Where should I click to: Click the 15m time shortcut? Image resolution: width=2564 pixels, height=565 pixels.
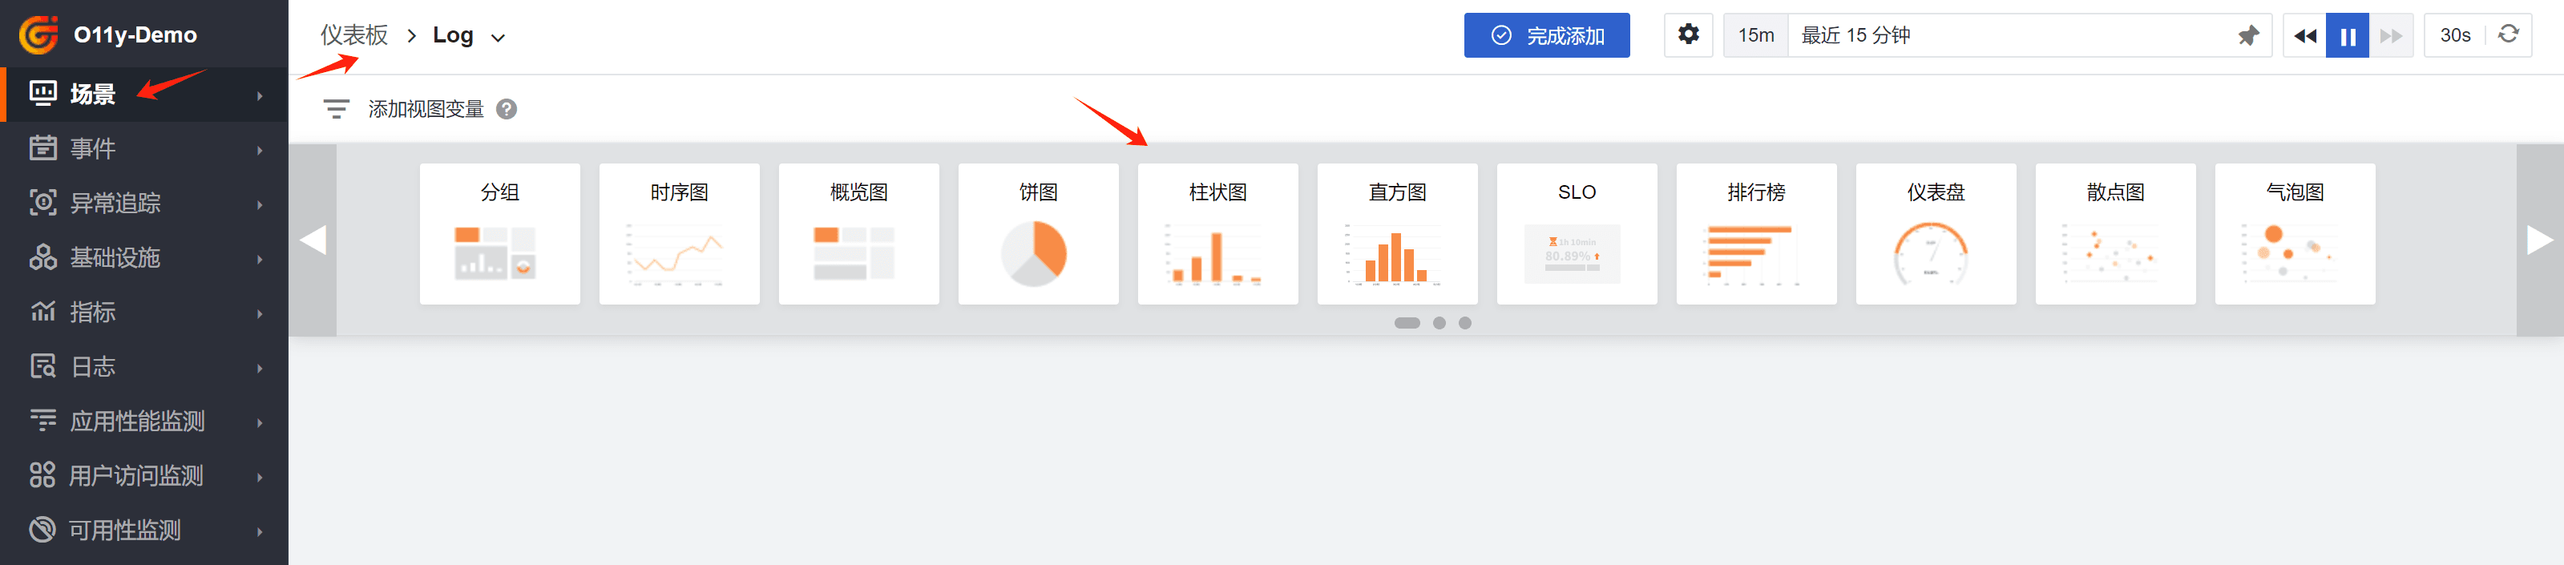1756,34
